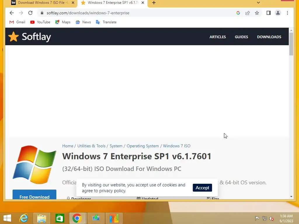Click the Google icon in address bar
299x224 pixels.
coord(238,13)
